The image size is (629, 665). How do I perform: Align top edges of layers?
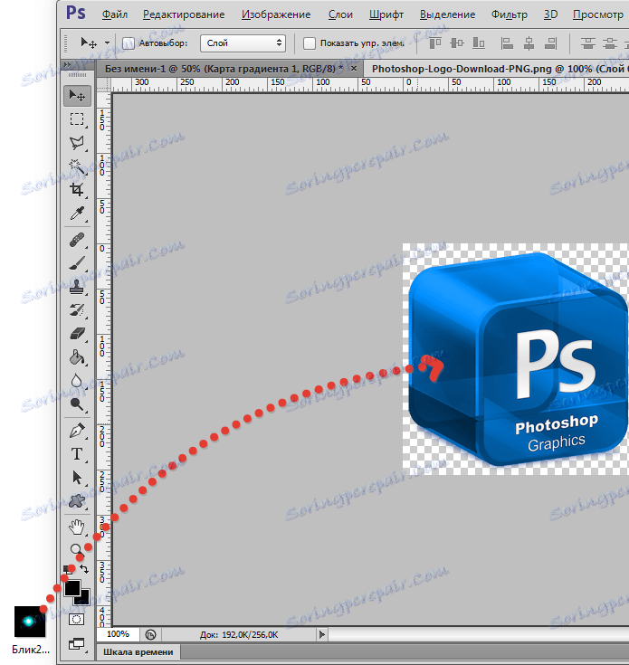pyautogui.click(x=435, y=43)
